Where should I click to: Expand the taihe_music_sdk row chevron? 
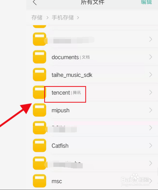click(151, 75)
